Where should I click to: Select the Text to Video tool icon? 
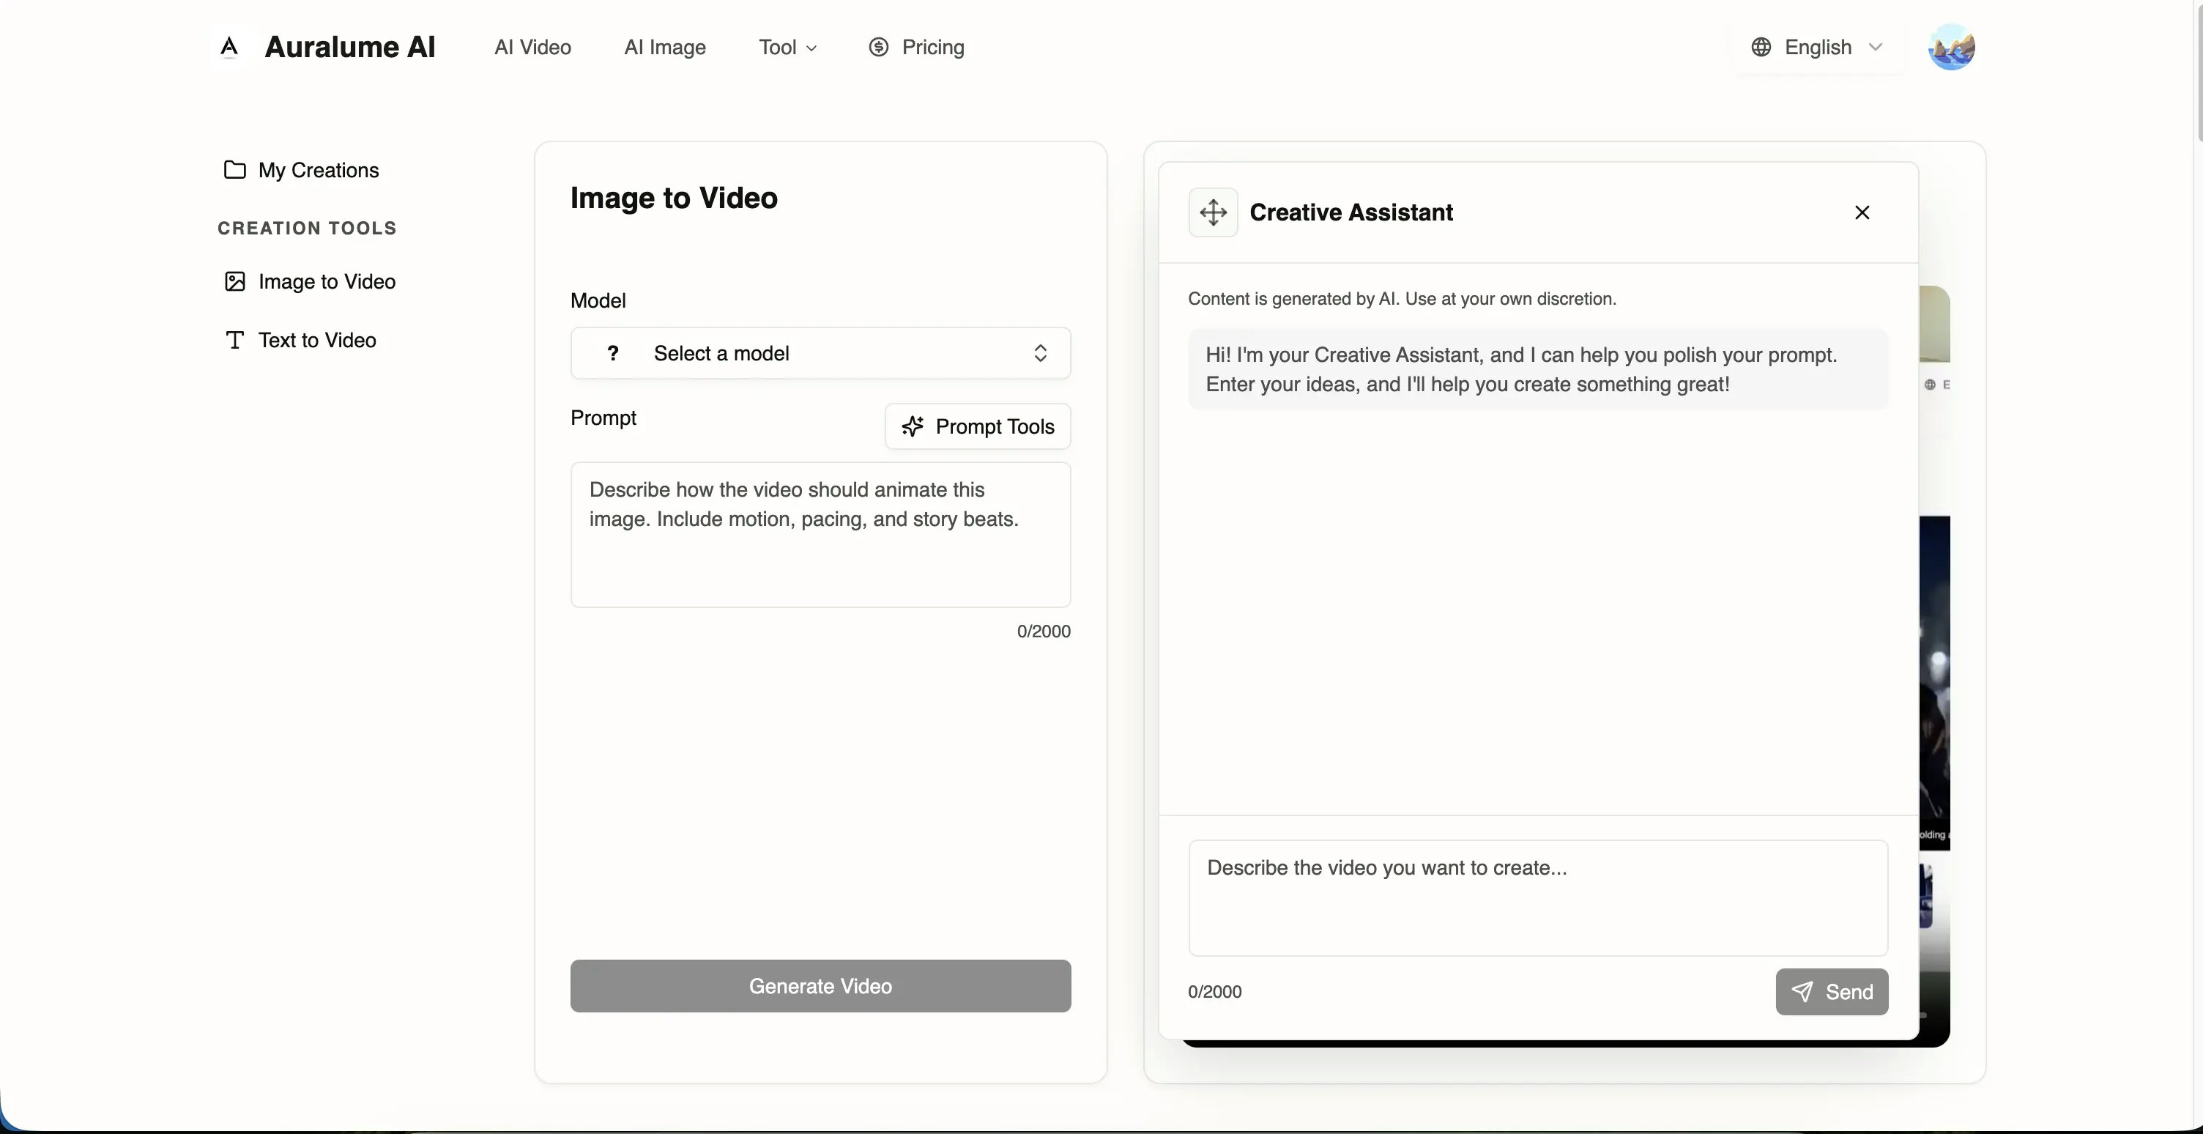[x=234, y=339]
